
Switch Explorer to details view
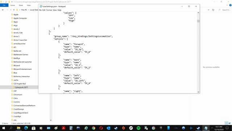(226, 123)
